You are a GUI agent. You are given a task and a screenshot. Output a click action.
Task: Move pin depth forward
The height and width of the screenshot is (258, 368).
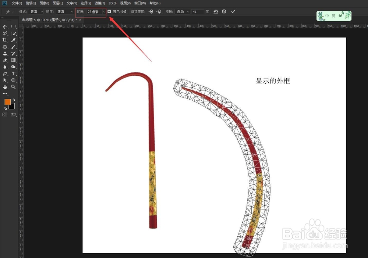151,11
